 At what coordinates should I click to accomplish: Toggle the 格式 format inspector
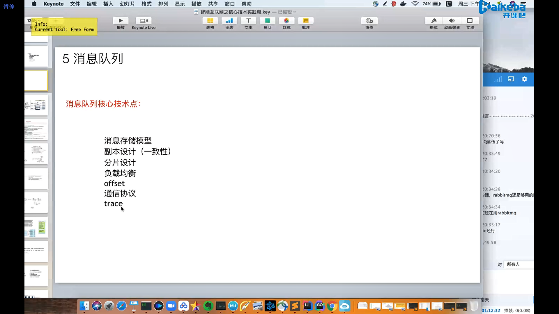[x=434, y=21]
